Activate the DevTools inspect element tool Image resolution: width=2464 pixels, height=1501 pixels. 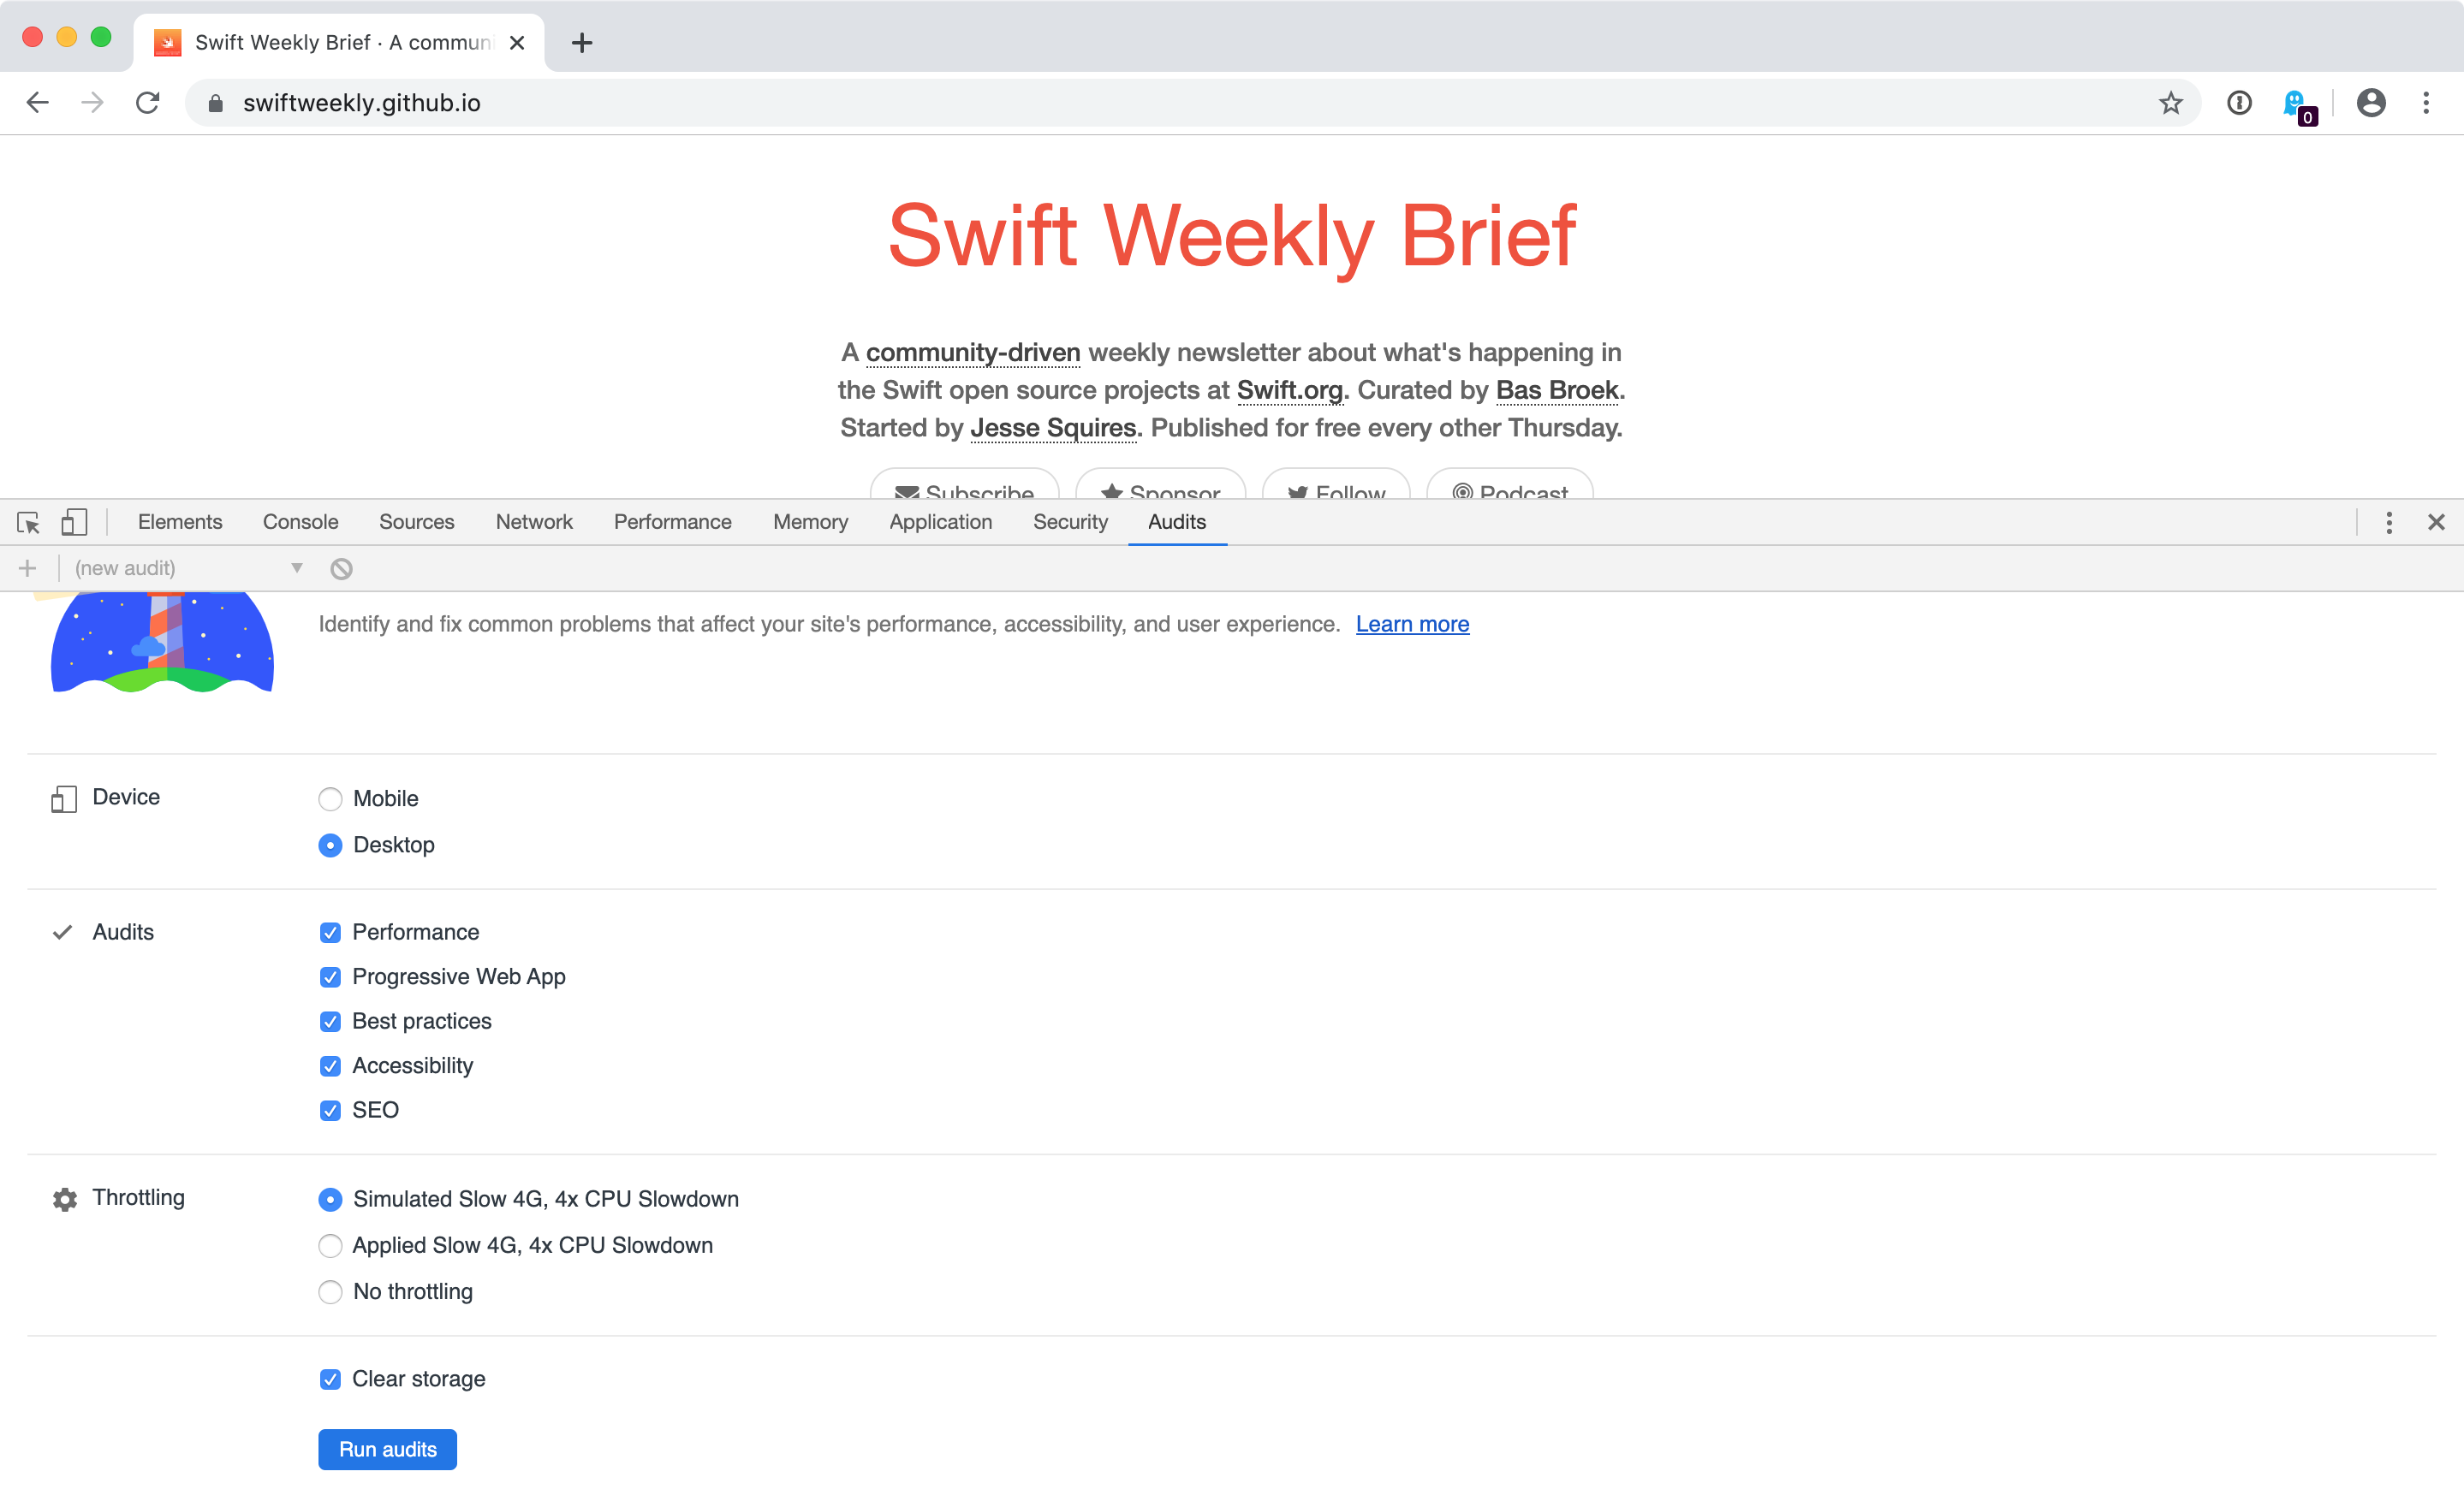28,522
